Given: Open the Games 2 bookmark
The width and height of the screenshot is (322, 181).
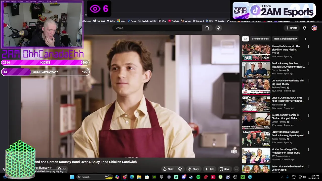Looking at the screenshot, I should pos(198,21).
